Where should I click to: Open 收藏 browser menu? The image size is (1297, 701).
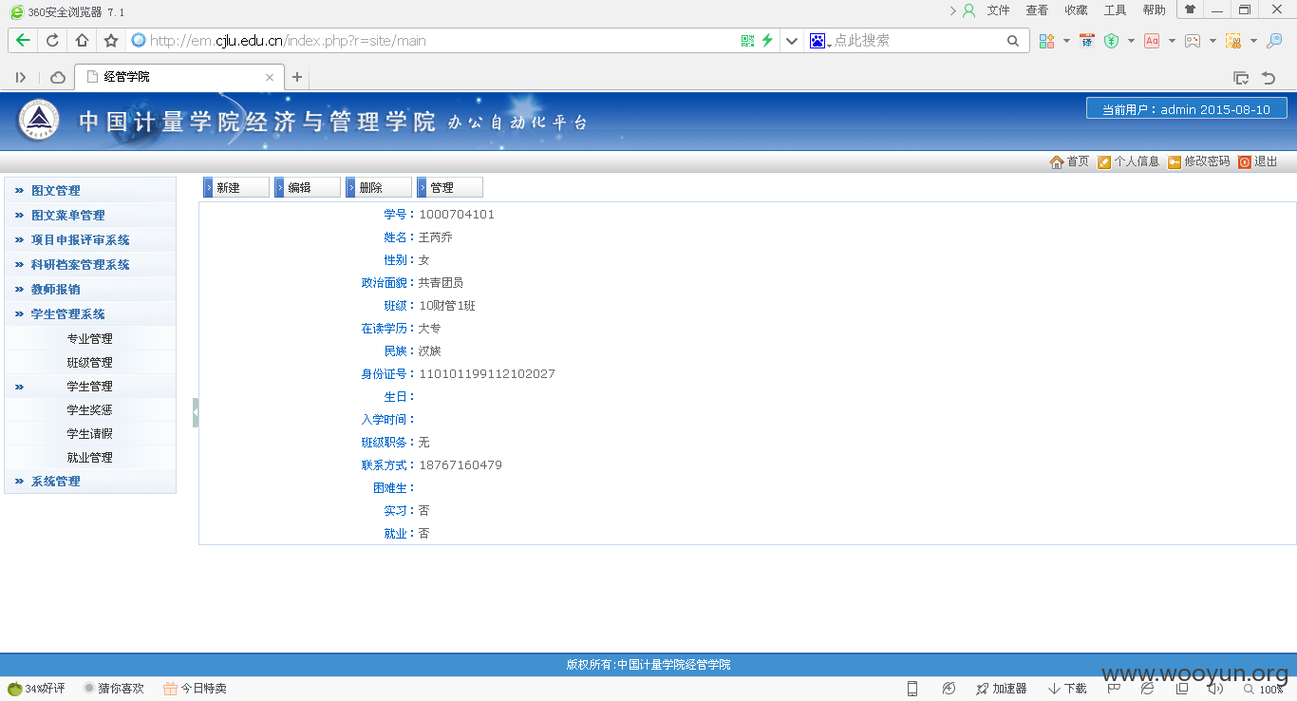pos(1076,10)
